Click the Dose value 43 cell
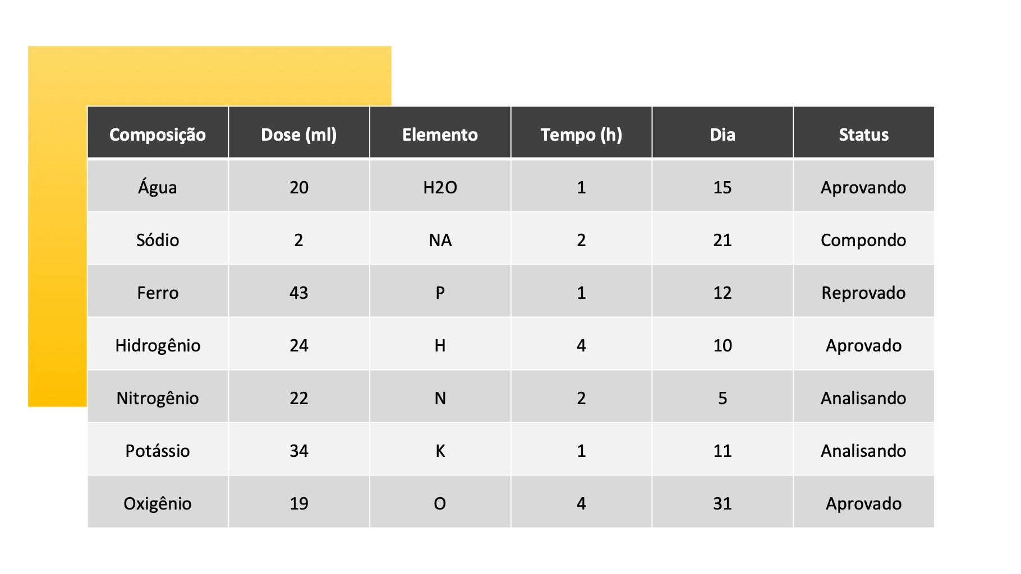This screenshot has height=574, width=1021. coord(299,293)
